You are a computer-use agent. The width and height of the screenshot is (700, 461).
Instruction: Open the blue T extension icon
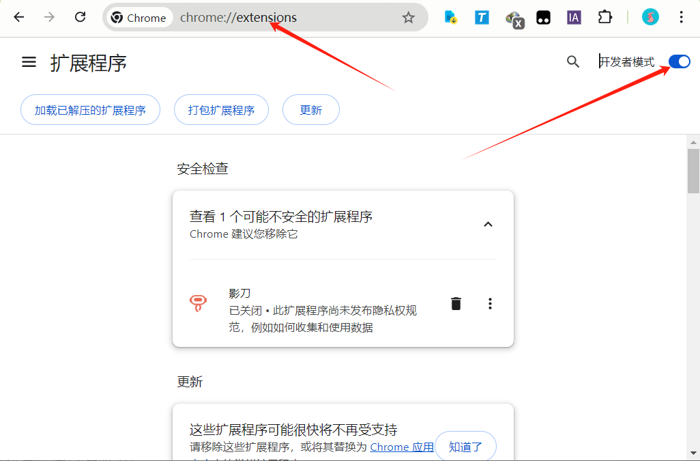tap(482, 18)
